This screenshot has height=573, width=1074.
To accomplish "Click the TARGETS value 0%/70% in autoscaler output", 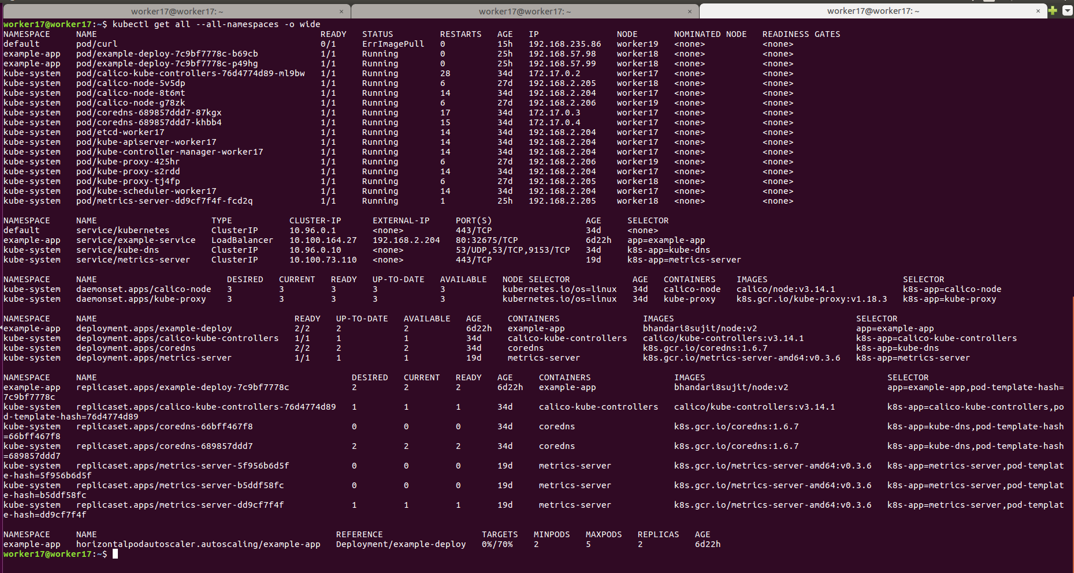I will pos(497,544).
